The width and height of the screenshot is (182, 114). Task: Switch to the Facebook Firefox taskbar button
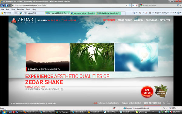(31, 112)
